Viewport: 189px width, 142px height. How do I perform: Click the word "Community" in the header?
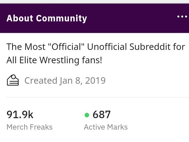click(x=62, y=18)
